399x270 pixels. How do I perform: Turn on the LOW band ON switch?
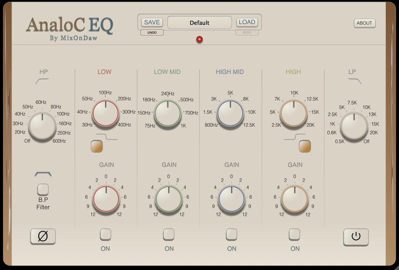105,234
